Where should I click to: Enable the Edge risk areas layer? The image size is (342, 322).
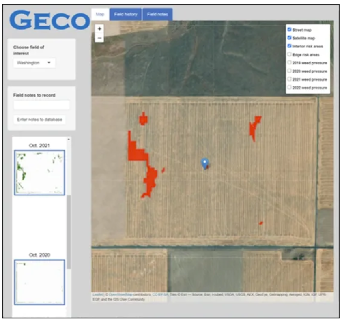(x=289, y=54)
